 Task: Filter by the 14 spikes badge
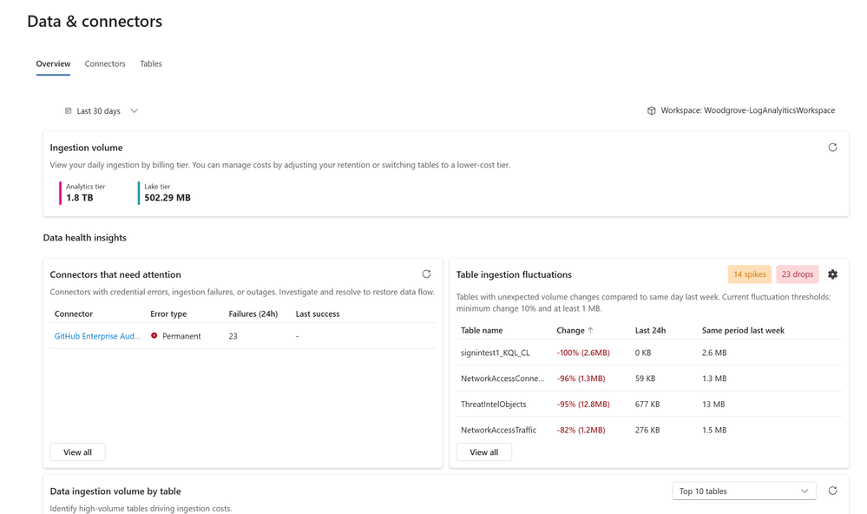click(749, 274)
